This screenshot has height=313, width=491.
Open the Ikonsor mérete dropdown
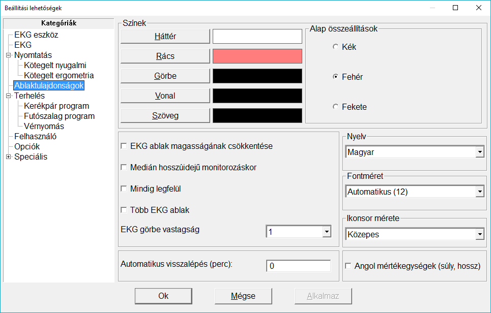click(x=480, y=234)
